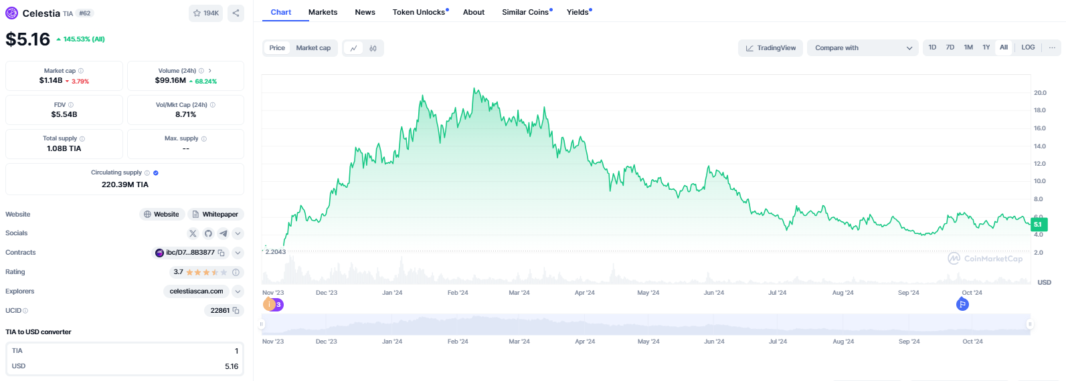Viewport: 1066px width, 381px height.
Task: Click the Rating info icon
Action: click(236, 273)
